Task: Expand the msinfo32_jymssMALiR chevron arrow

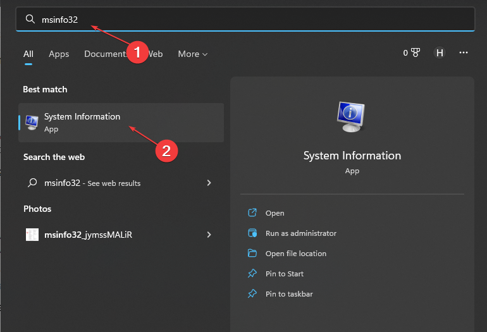Action: (x=209, y=235)
